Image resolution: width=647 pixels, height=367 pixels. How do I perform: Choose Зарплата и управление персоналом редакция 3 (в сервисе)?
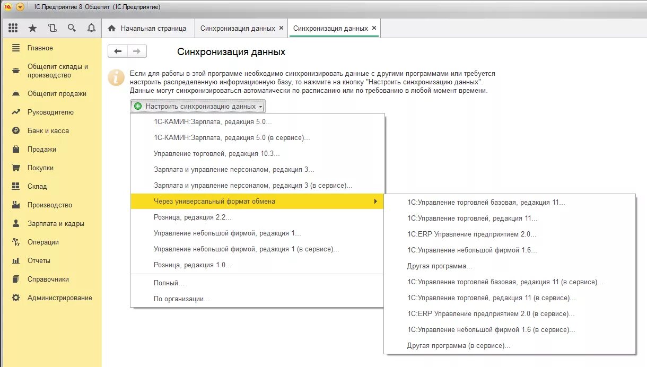click(x=257, y=186)
